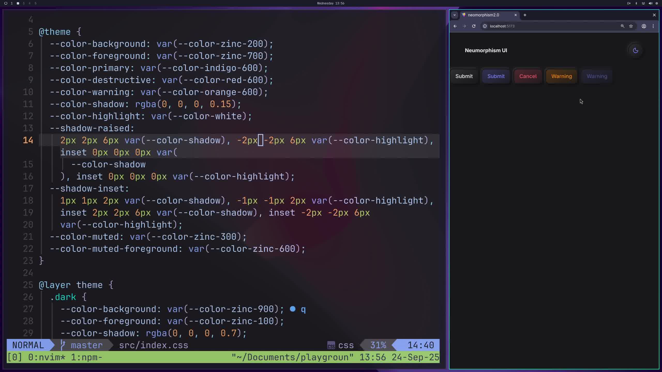View site information for localhost

tap(485, 26)
